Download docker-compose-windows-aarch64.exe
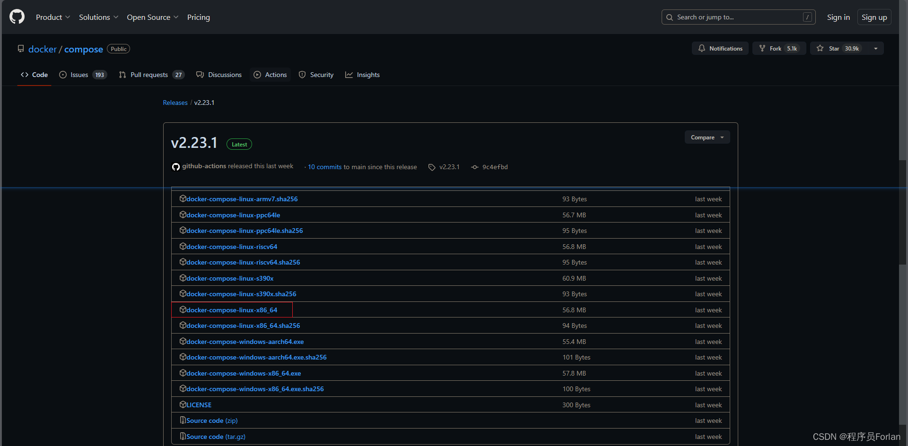The image size is (908, 446). [x=245, y=342]
